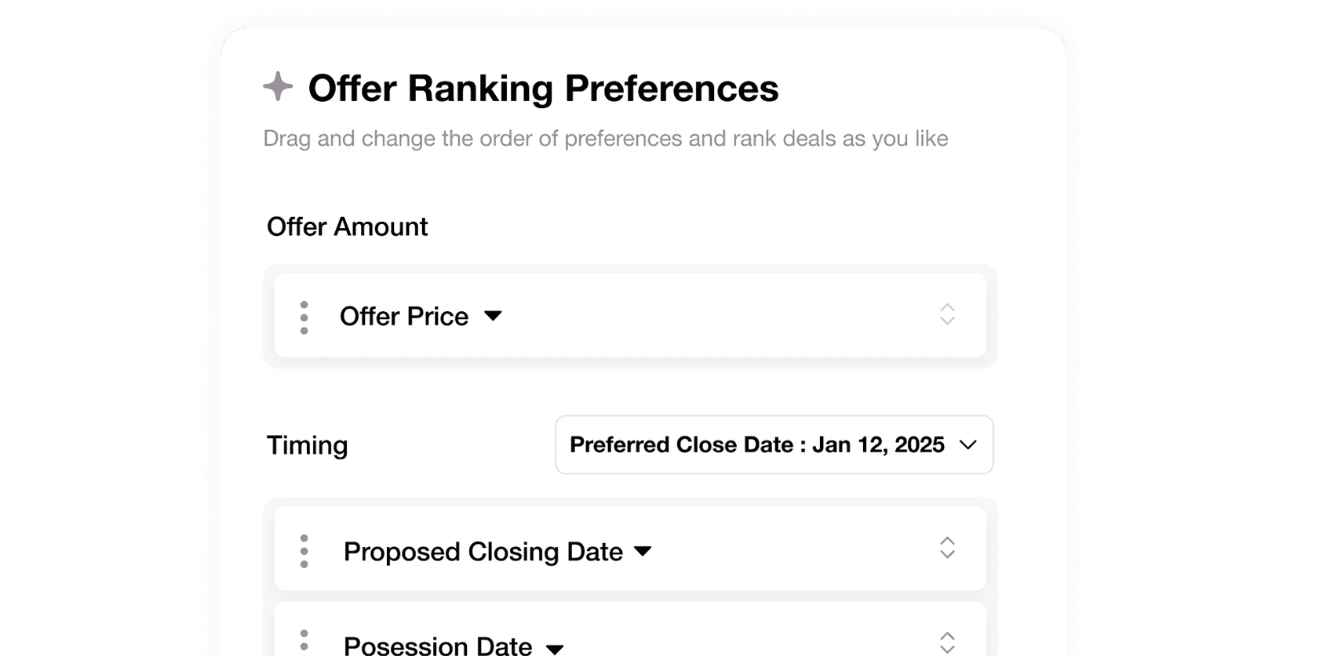Viewport: 1330px width, 656px height.
Task: Click the reorder arrows on Offer Price row
Action: point(947,314)
